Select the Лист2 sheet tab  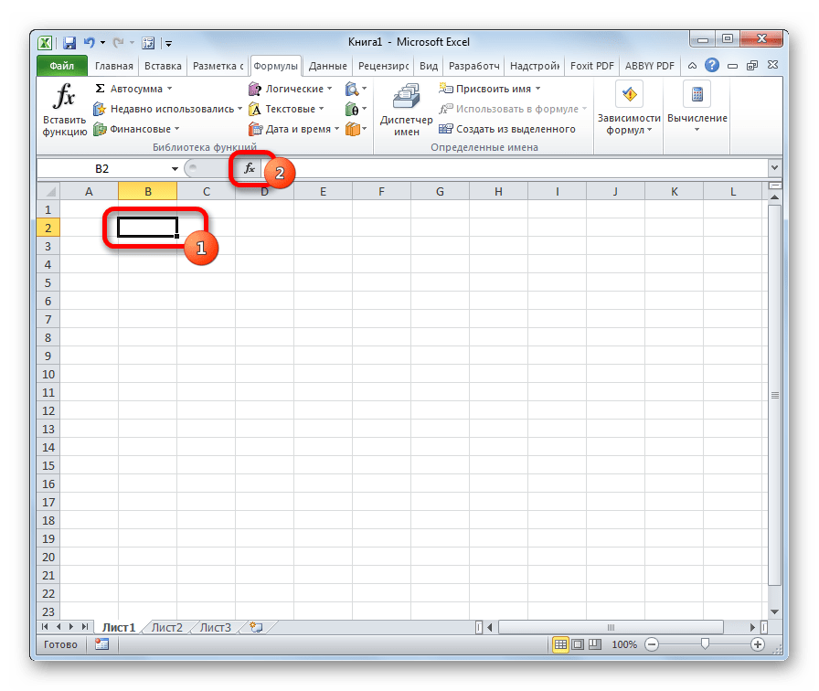tap(166, 627)
